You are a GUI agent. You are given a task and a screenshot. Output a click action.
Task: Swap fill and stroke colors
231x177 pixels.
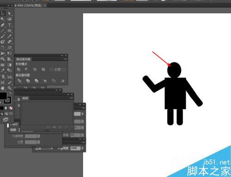coord(10,93)
